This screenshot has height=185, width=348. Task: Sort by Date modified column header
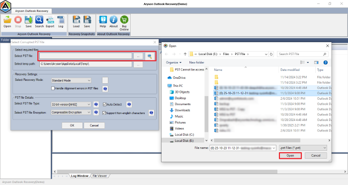290,70
